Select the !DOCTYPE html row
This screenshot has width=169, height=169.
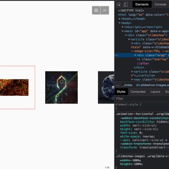[x=131, y=11]
